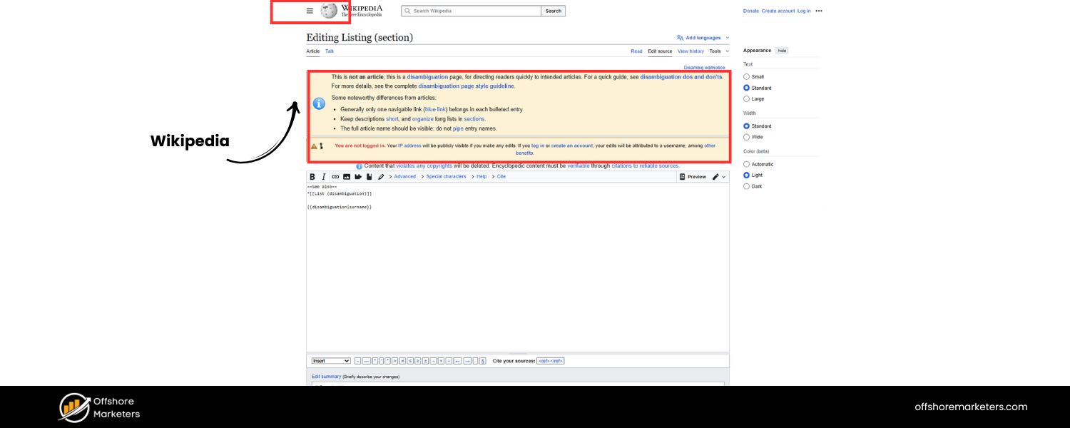The image size is (1070, 428).
Task: Insert a link using the chain icon
Action: tap(335, 176)
